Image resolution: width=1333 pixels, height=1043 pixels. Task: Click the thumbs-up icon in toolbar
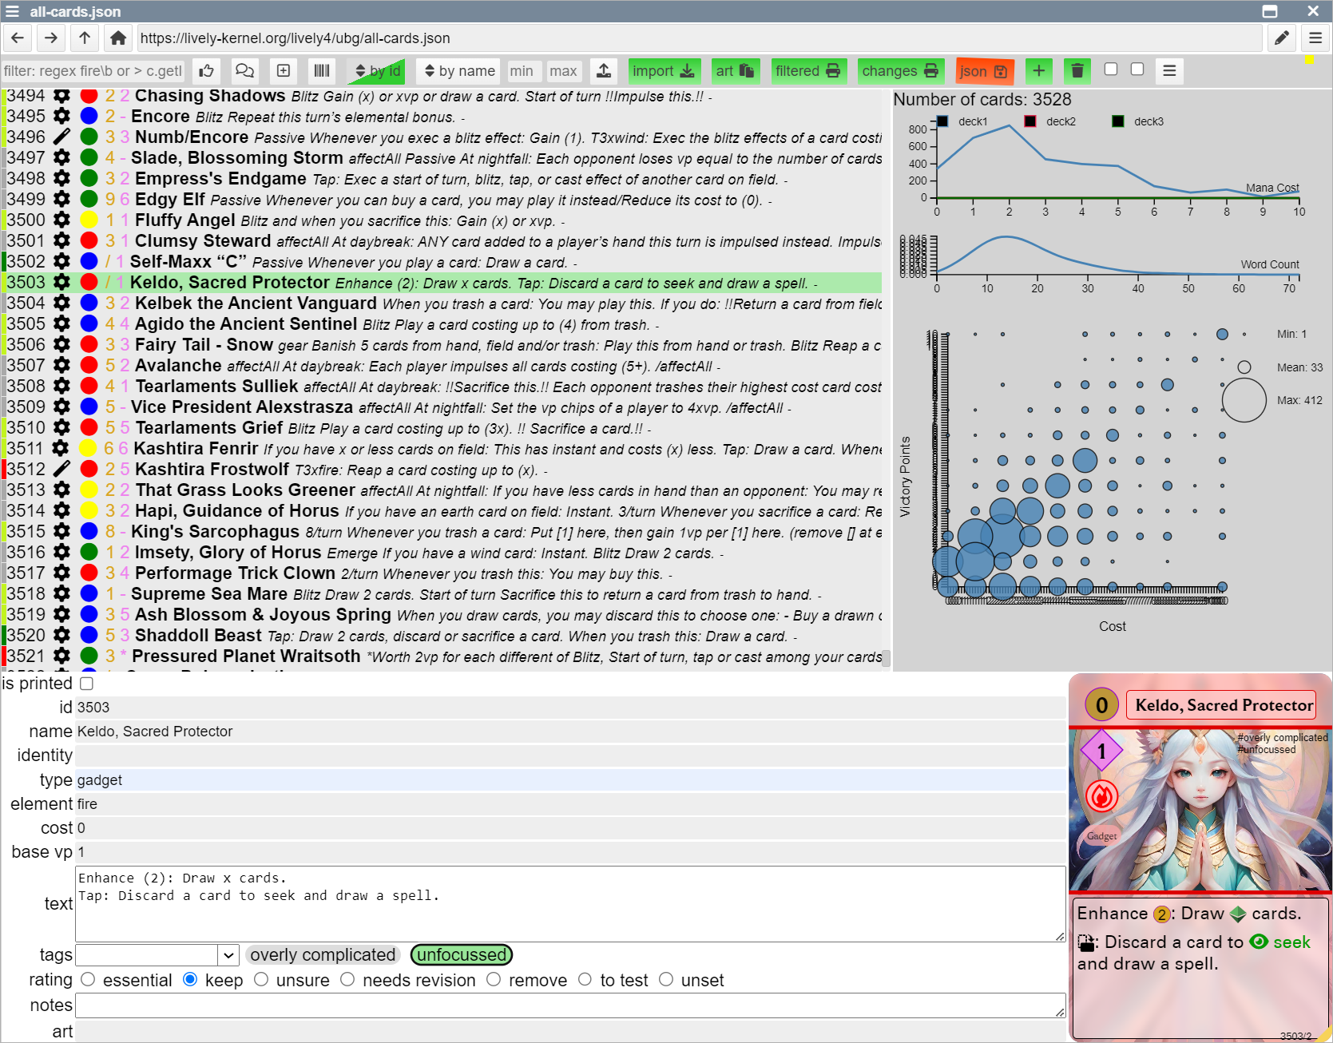pyautogui.click(x=206, y=71)
